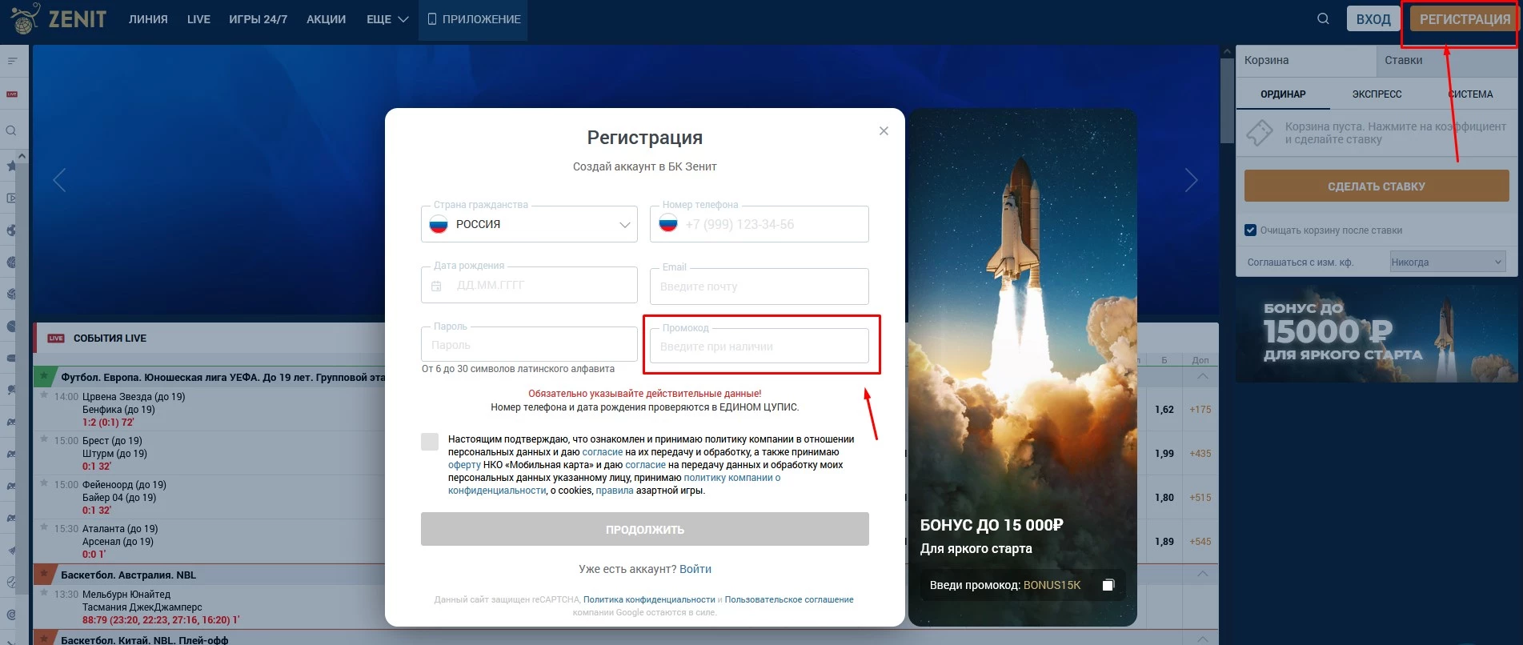Screen dimensions: 1523x645
Task: Expand the ЕЩЕ menu in the header
Action: pyautogui.click(x=387, y=19)
